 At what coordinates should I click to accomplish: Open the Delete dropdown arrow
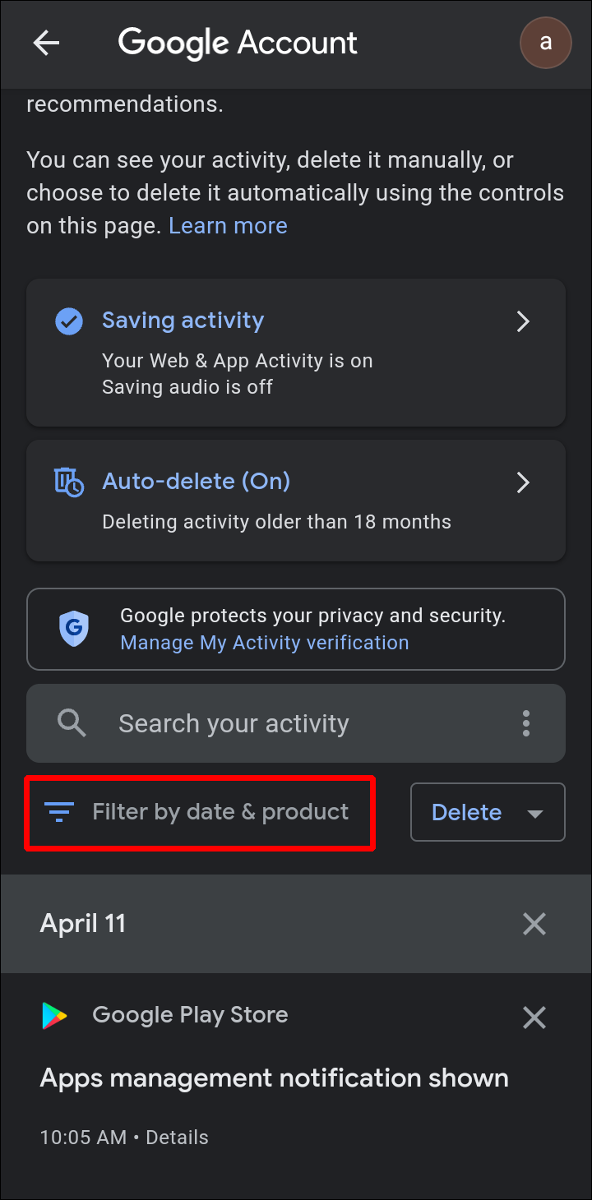pyautogui.click(x=535, y=813)
